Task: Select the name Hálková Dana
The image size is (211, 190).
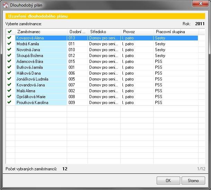Action: click(29, 73)
